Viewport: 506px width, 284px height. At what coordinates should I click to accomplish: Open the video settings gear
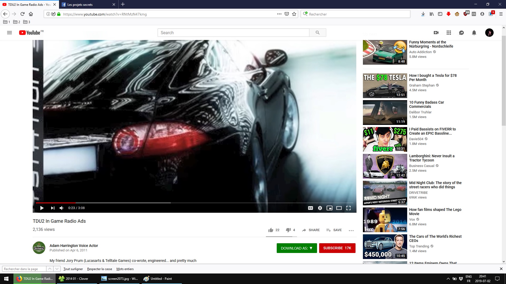[x=320, y=208]
